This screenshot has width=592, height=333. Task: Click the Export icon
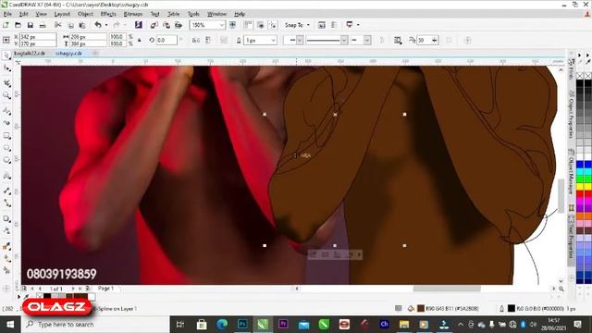point(166,25)
